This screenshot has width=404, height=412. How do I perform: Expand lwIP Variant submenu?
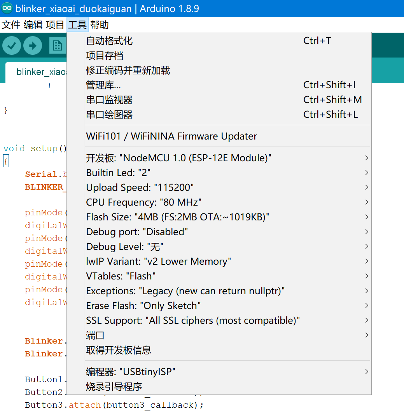click(219, 261)
